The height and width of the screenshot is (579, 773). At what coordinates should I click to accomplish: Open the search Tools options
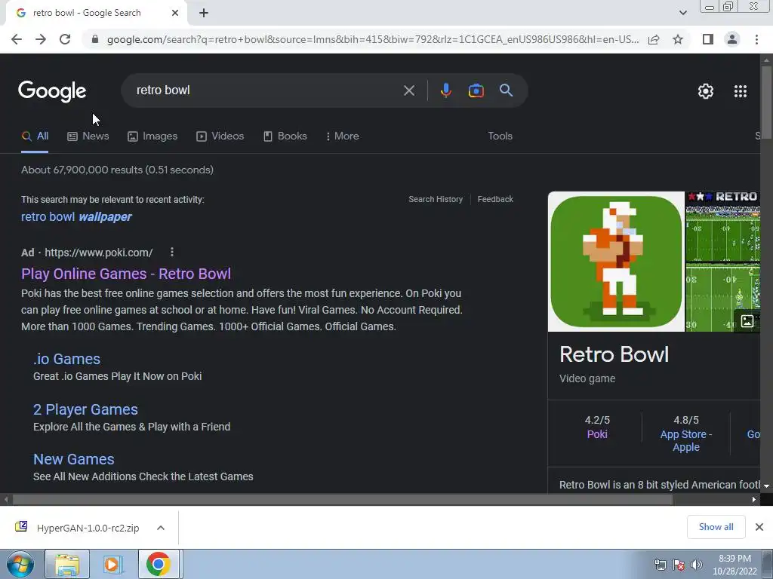tap(500, 136)
